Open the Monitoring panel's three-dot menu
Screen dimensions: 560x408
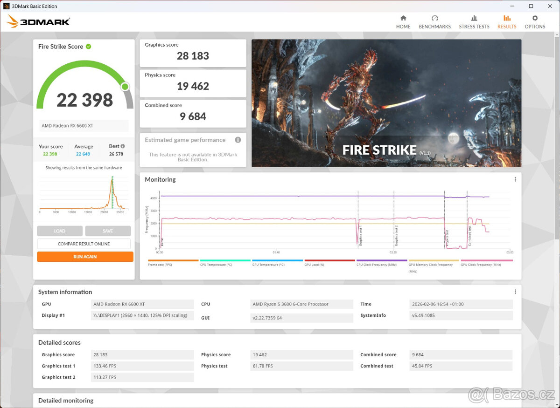pyautogui.click(x=515, y=179)
